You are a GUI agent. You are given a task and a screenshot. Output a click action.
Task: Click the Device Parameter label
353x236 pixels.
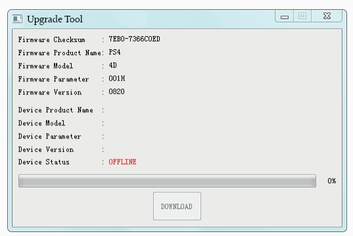pos(49,136)
